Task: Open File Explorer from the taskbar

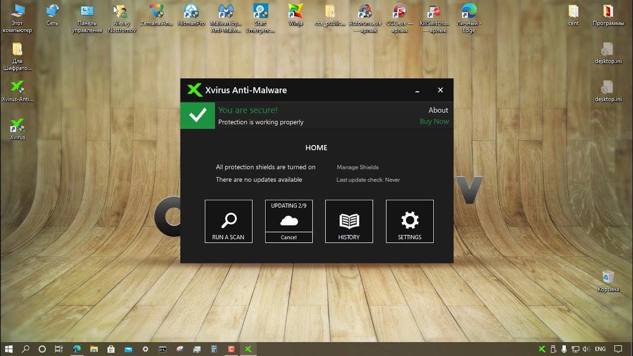Action: 94,349
